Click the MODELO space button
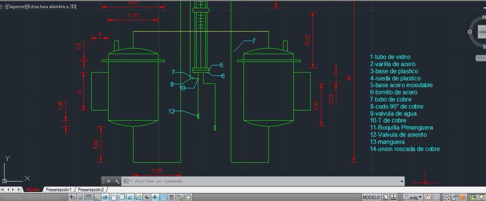The height and width of the screenshot is (201, 486). pyautogui.click(x=371, y=197)
